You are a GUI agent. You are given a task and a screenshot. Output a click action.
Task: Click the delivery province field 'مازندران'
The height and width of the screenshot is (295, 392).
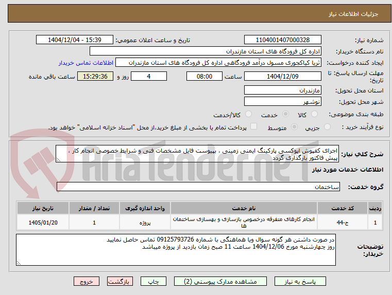[282, 90]
